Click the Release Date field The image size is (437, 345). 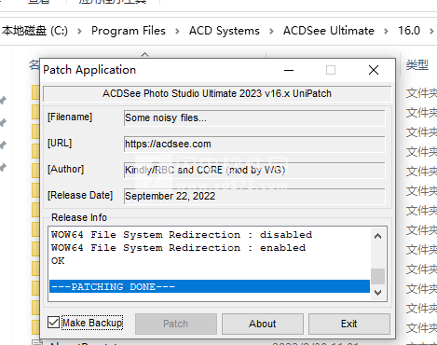pos(254,196)
